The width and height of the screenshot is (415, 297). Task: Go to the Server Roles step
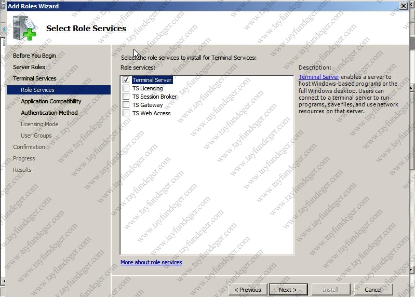click(29, 67)
